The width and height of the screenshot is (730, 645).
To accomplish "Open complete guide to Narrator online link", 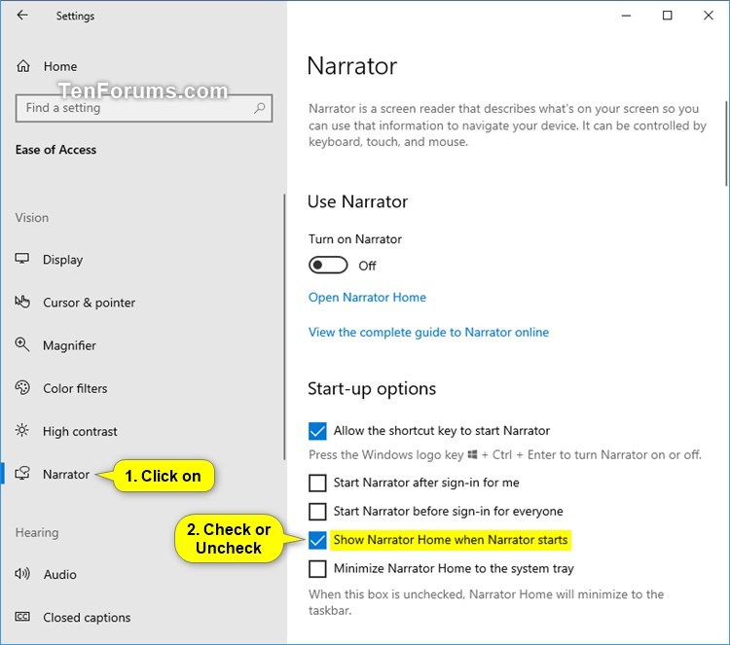I will point(429,333).
